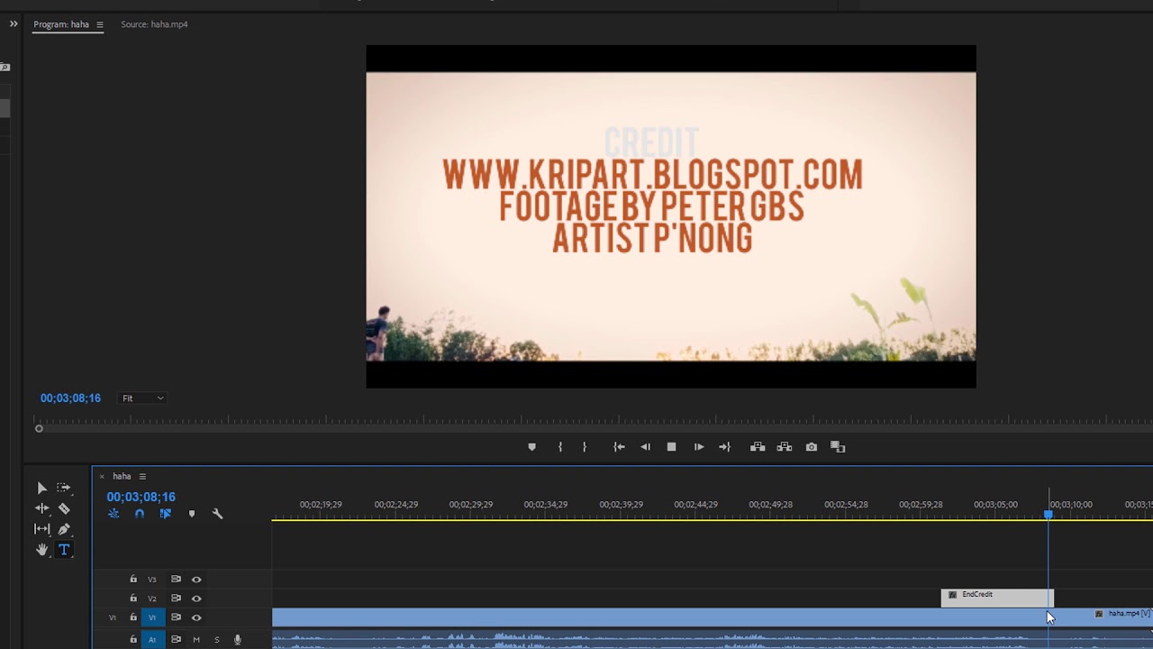The width and height of the screenshot is (1153, 649).
Task: Select the Hand tool
Action: 41,550
